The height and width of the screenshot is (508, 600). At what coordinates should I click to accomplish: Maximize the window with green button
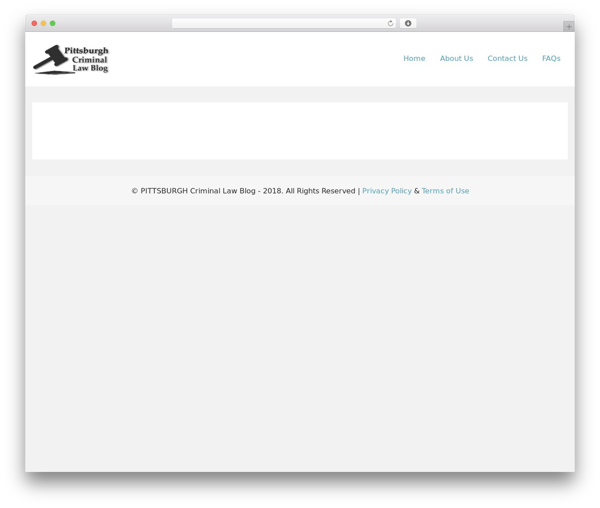click(x=52, y=23)
